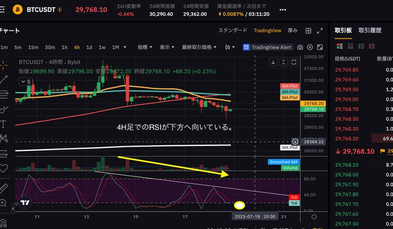Select the Text annotation tool

coord(3,123)
